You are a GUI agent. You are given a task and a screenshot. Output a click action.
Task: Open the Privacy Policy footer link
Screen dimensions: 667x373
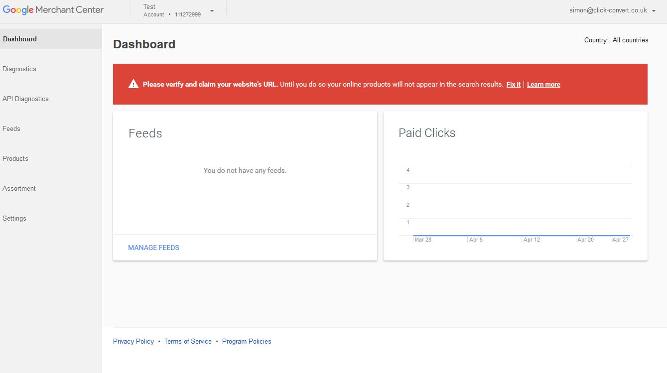click(133, 342)
